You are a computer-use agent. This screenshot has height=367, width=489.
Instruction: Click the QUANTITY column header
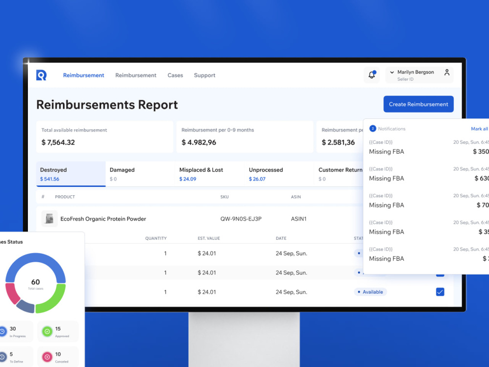pyautogui.click(x=156, y=238)
